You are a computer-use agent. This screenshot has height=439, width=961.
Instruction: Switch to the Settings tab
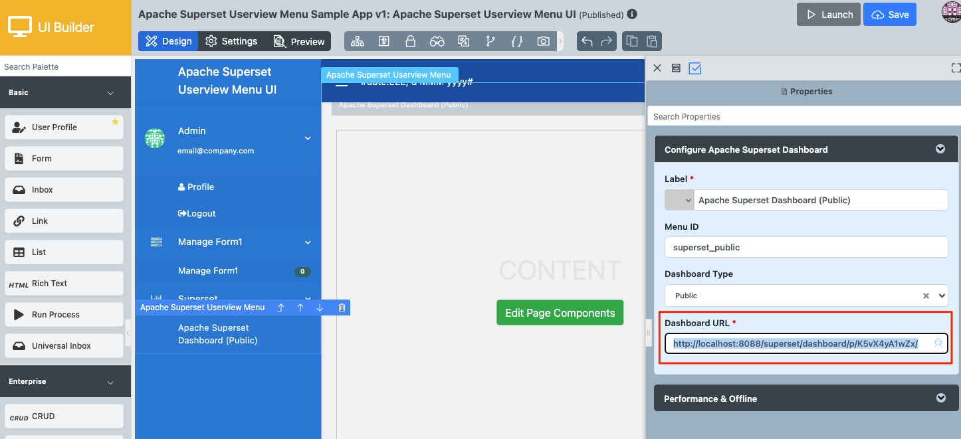coord(231,41)
